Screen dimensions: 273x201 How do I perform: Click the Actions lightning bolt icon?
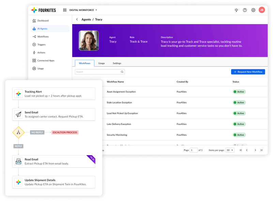pos(34,53)
